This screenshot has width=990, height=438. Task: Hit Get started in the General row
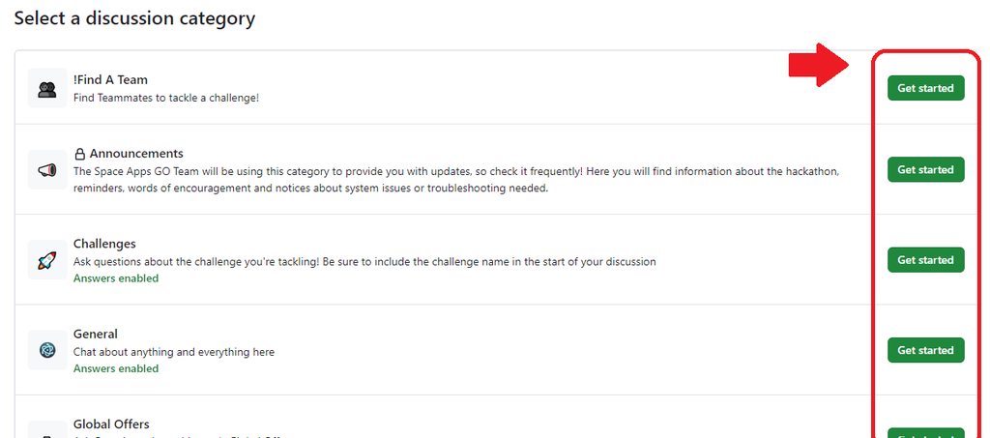click(925, 350)
